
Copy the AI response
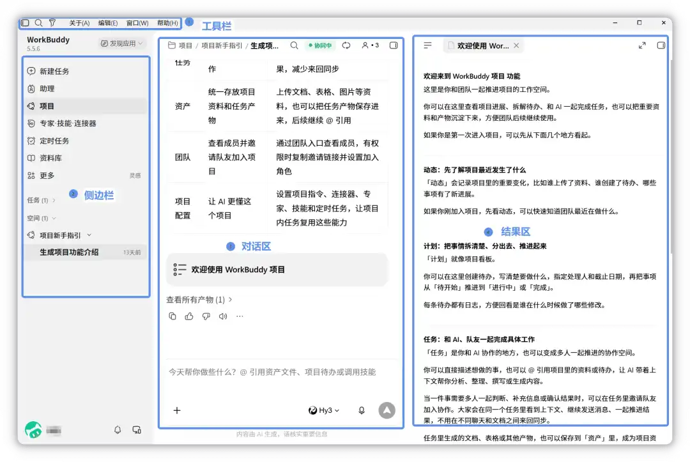coord(172,316)
